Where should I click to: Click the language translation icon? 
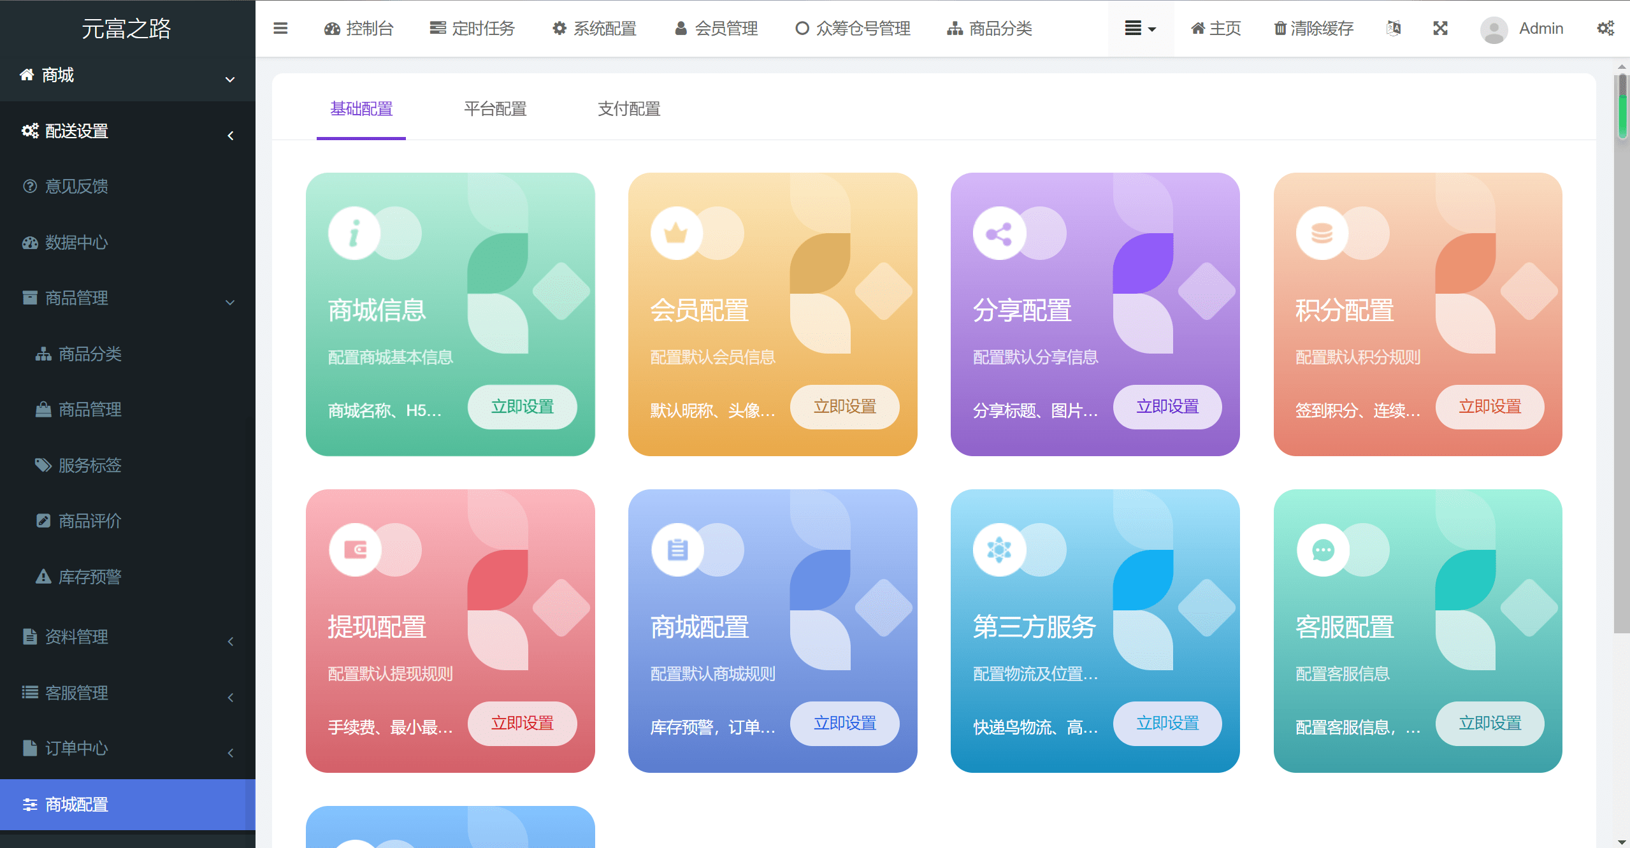[1392, 28]
